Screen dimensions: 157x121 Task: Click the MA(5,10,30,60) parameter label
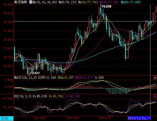45,2
